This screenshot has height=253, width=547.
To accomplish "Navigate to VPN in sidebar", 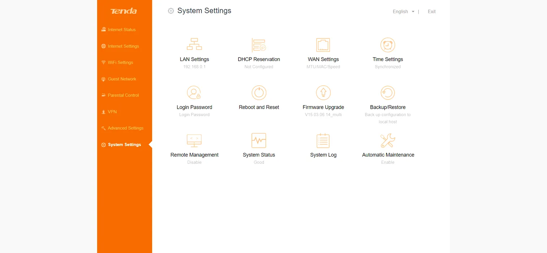I will pos(112,112).
